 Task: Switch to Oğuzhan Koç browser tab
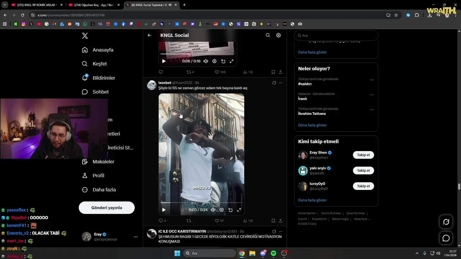pos(94,5)
